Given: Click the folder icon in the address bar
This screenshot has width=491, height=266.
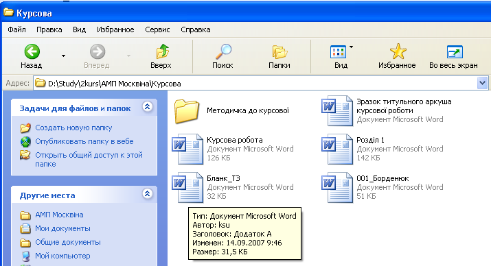Looking at the screenshot, I should pyautogui.click(x=40, y=83).
